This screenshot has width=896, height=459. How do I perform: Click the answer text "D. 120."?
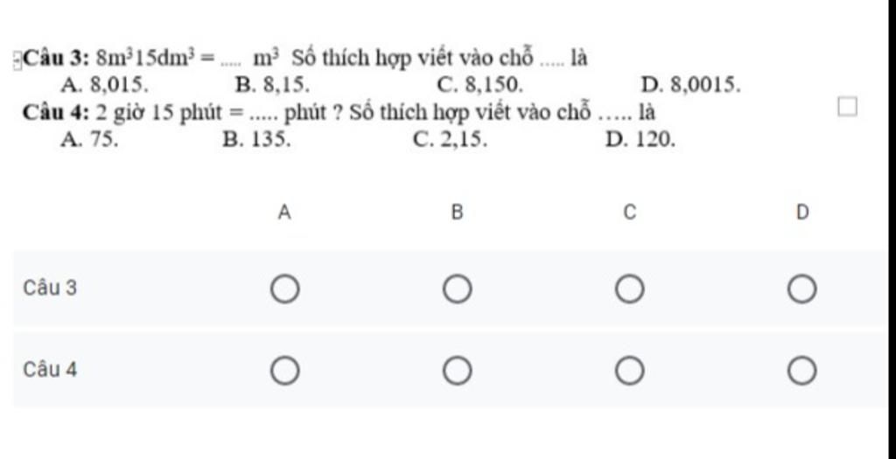(x=640, y=139)
